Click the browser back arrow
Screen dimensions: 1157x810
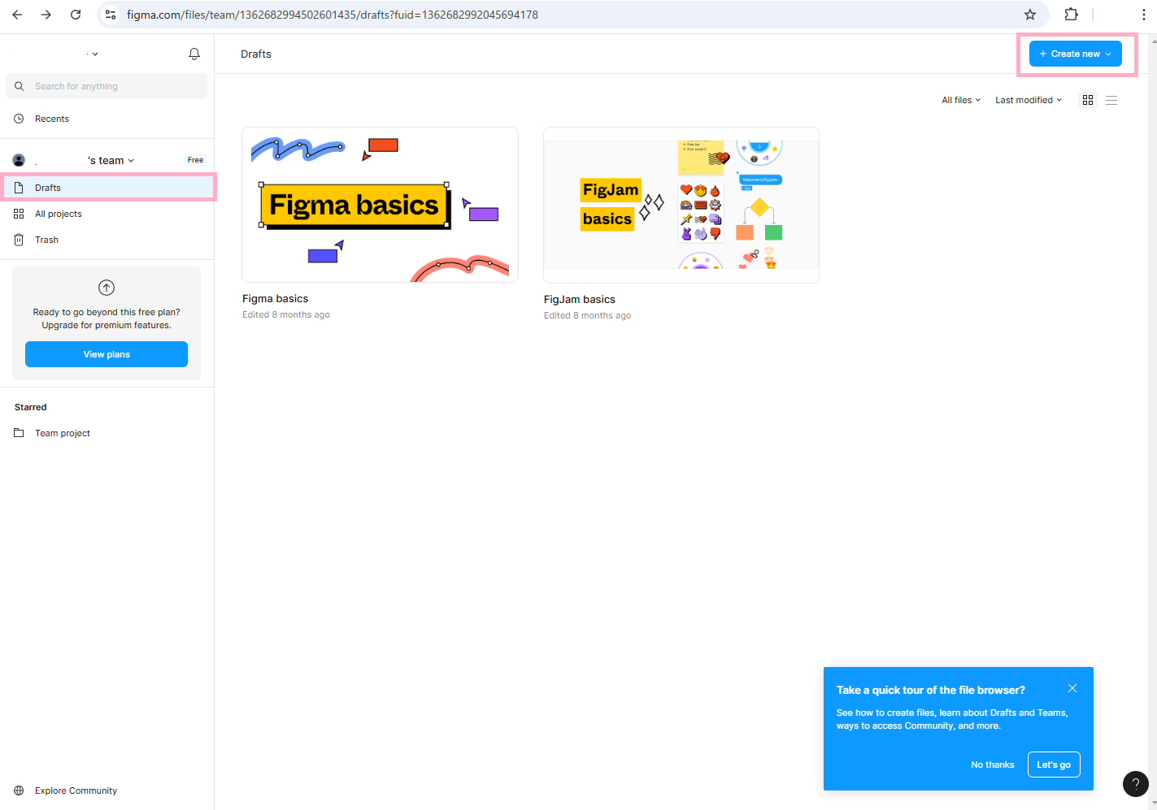[x=17, y=15]
